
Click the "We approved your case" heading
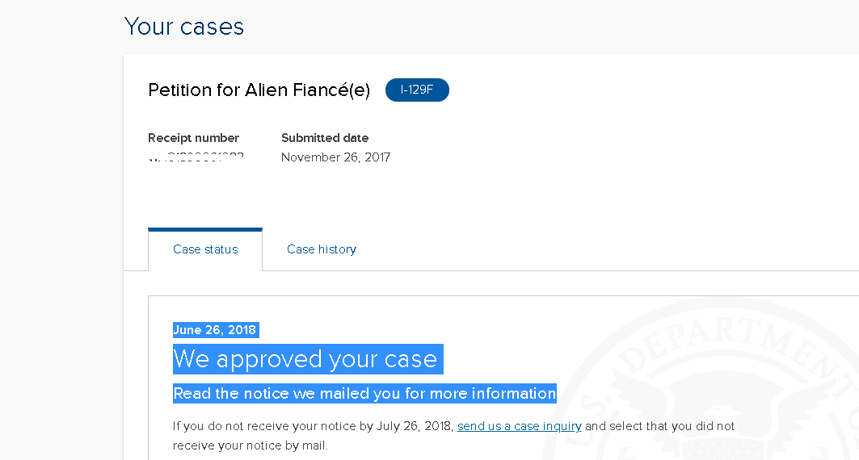pyautogui.click(x=305, y=359)
